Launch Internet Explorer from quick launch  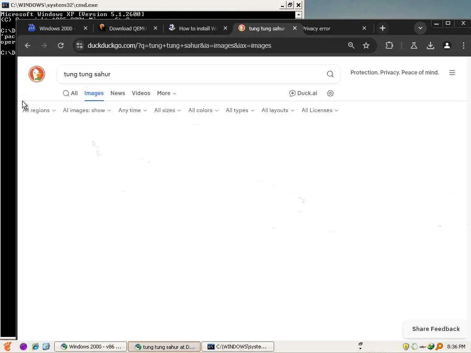pyautogui.click(x=35, y=347)
